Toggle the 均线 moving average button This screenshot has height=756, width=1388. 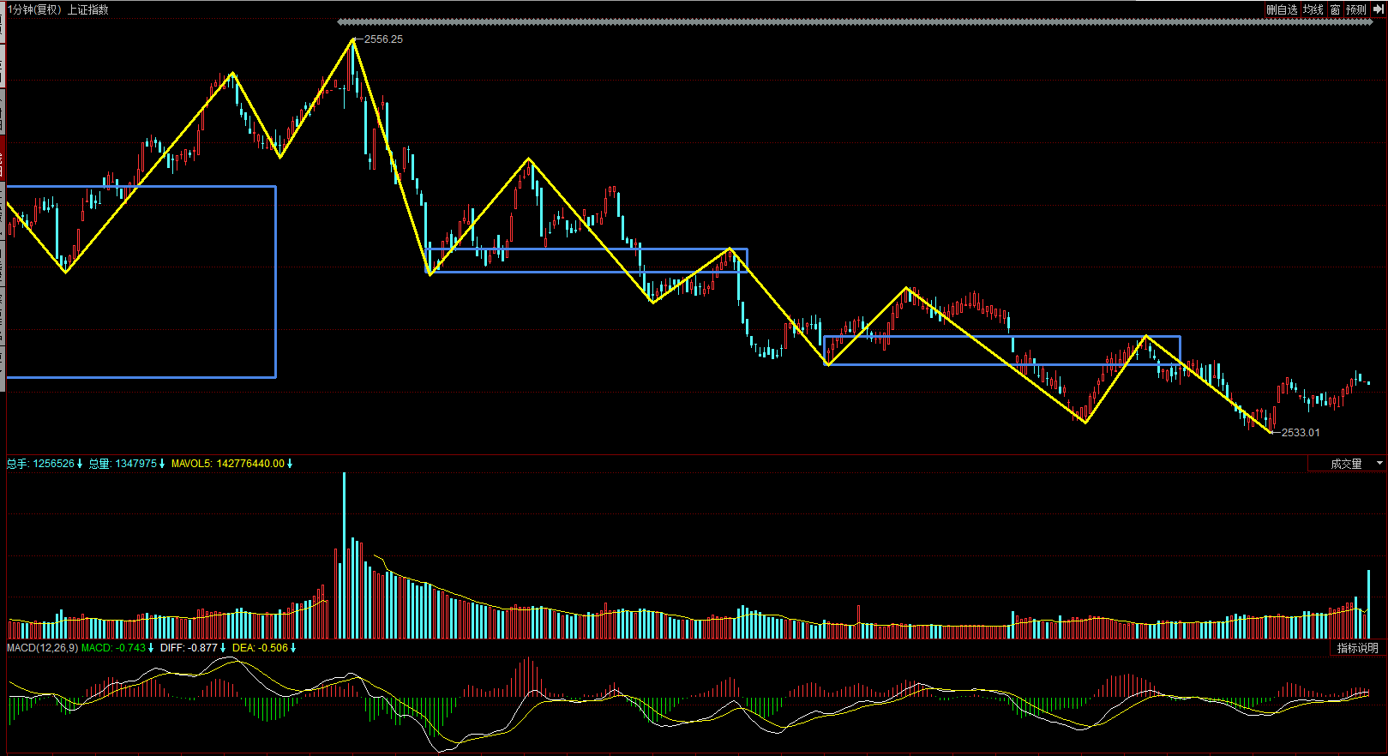tap(1313, 9)
